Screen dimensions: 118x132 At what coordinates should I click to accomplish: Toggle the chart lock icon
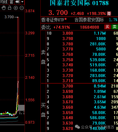point(10,8)
